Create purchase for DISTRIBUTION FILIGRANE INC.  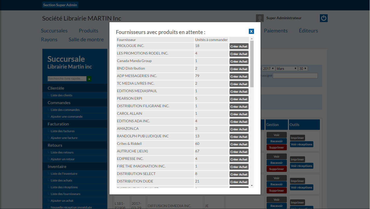239,107
